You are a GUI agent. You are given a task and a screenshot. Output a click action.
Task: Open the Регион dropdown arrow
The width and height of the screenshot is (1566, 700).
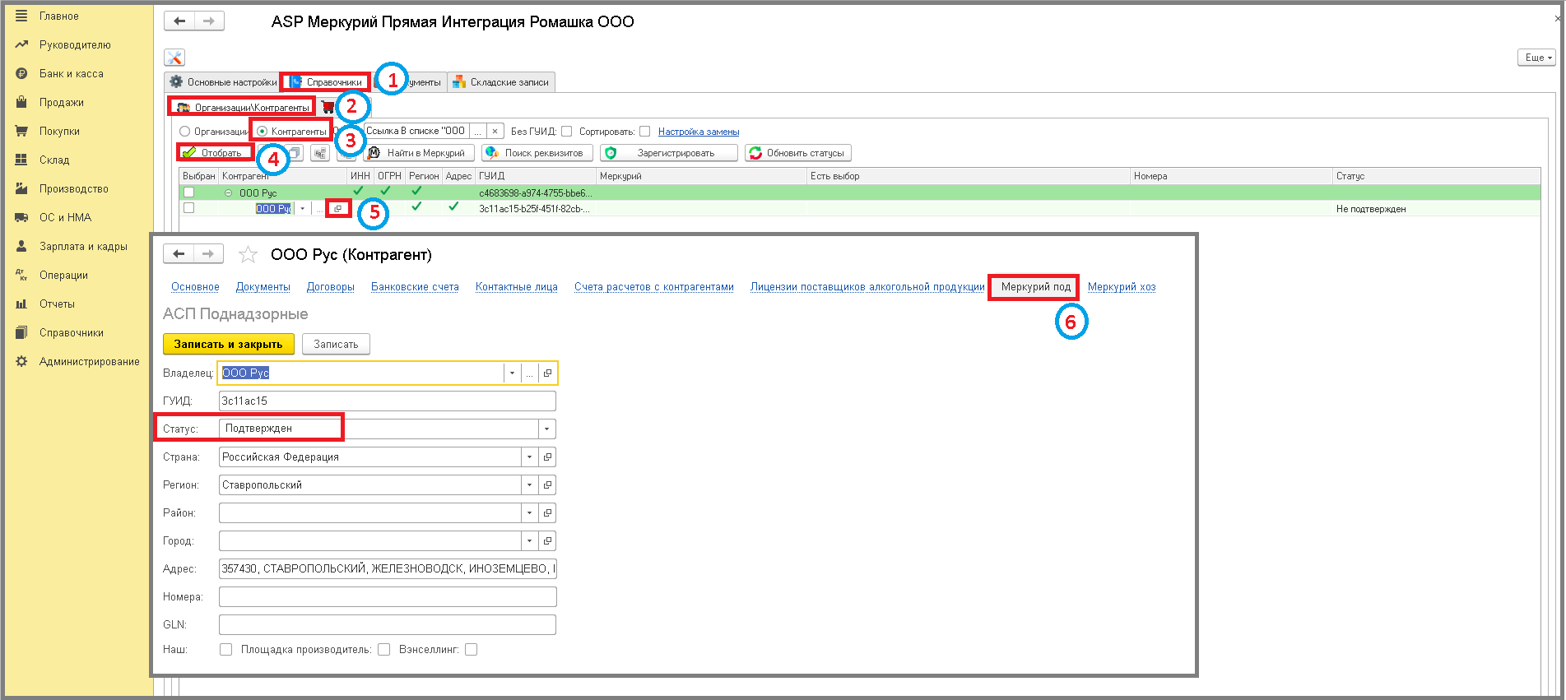pyautogui.click(x=530, y=484)
